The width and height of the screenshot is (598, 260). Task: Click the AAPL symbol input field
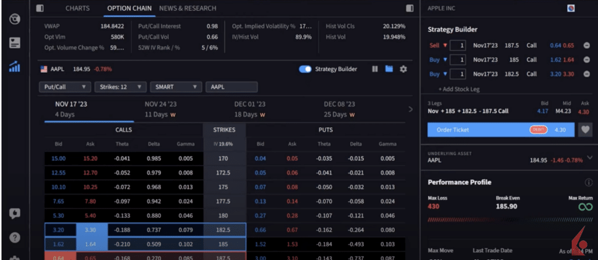click(231, 87)
